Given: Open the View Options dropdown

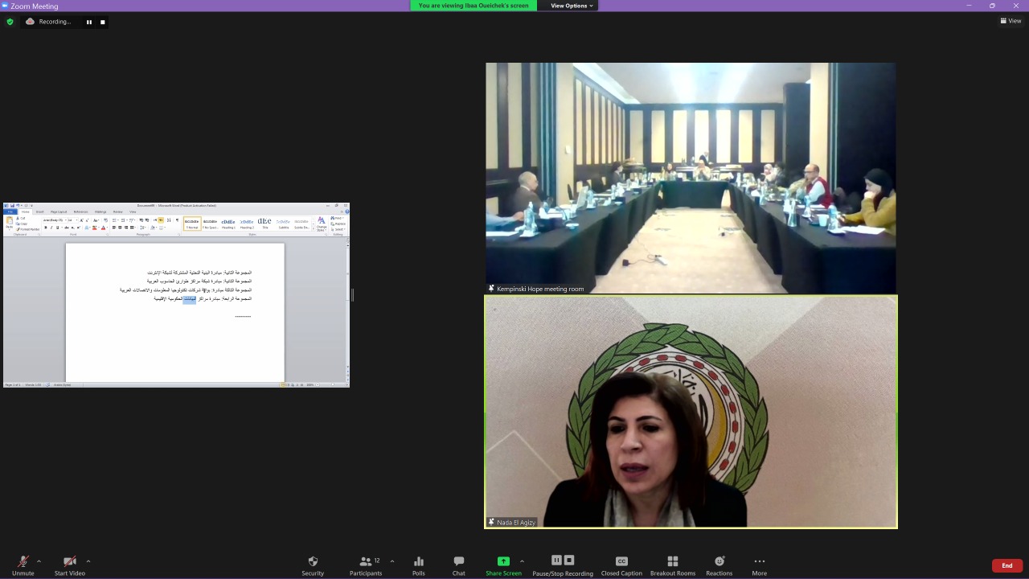Looking at the screenshot, I should click(572, 6).
